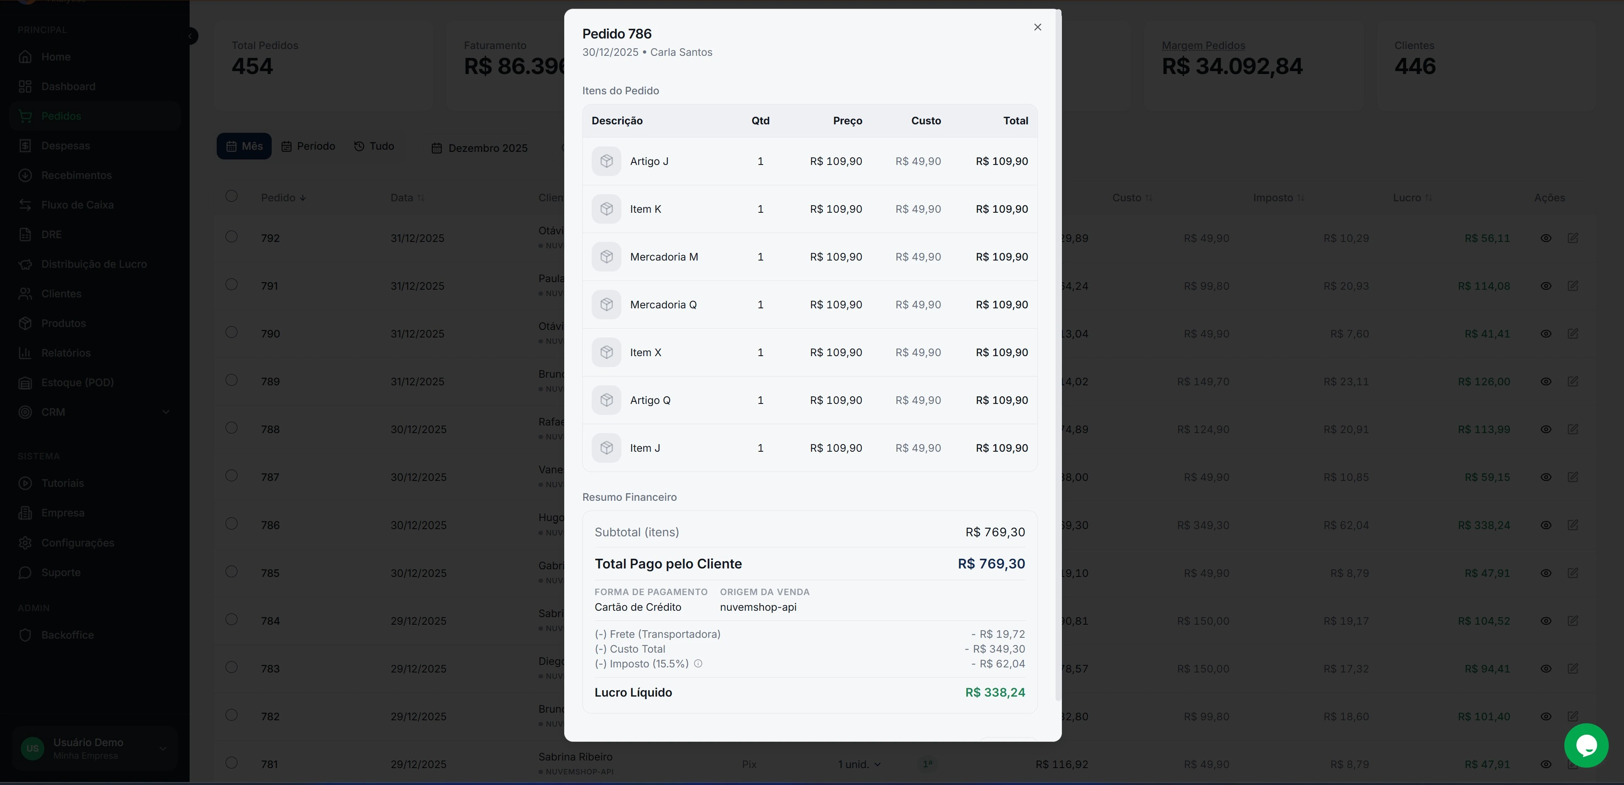This screenshot has width=1624, height=785.
Task: Collapse the sidebar with arrow button
Action: click(190, 36)
